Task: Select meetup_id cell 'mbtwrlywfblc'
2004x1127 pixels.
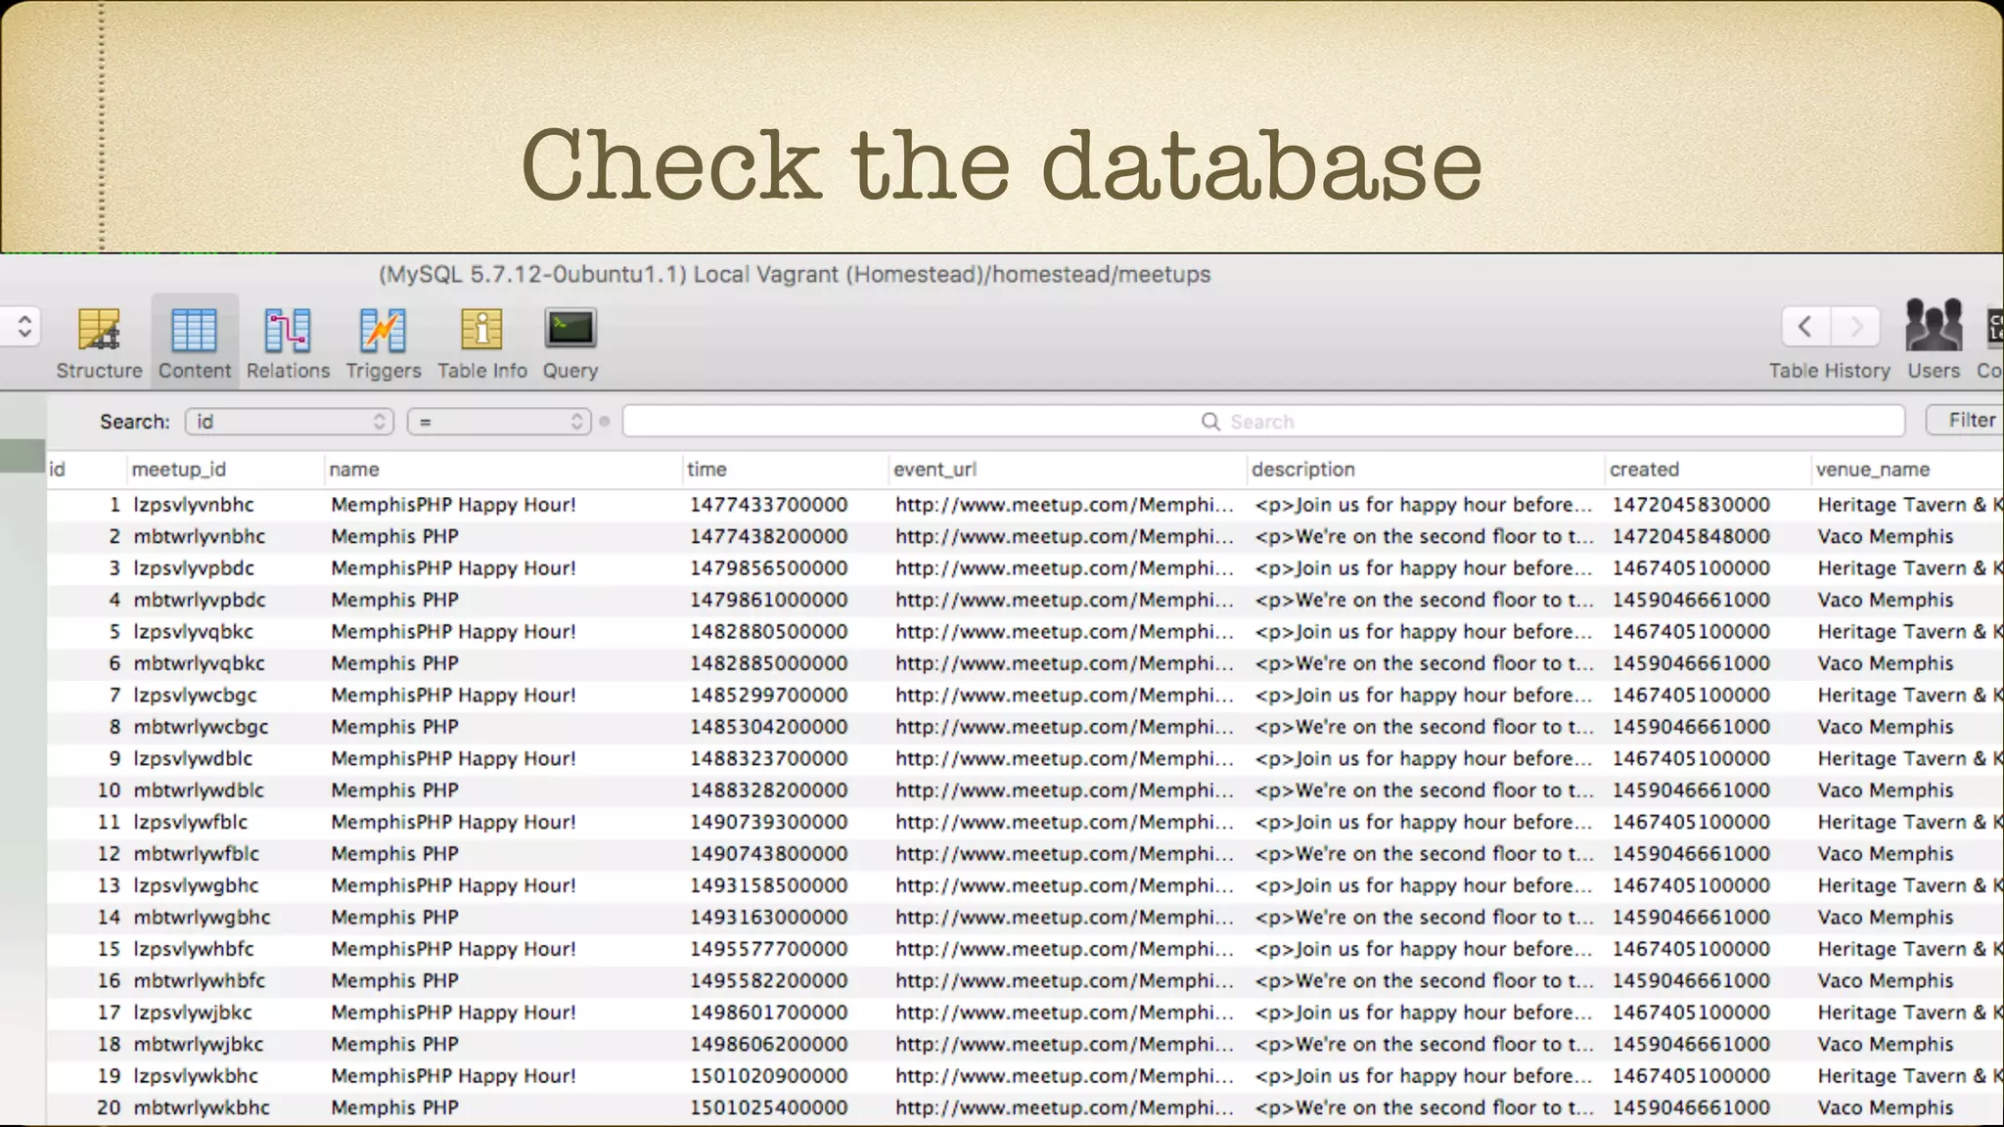Action: (x=197, y=854)
